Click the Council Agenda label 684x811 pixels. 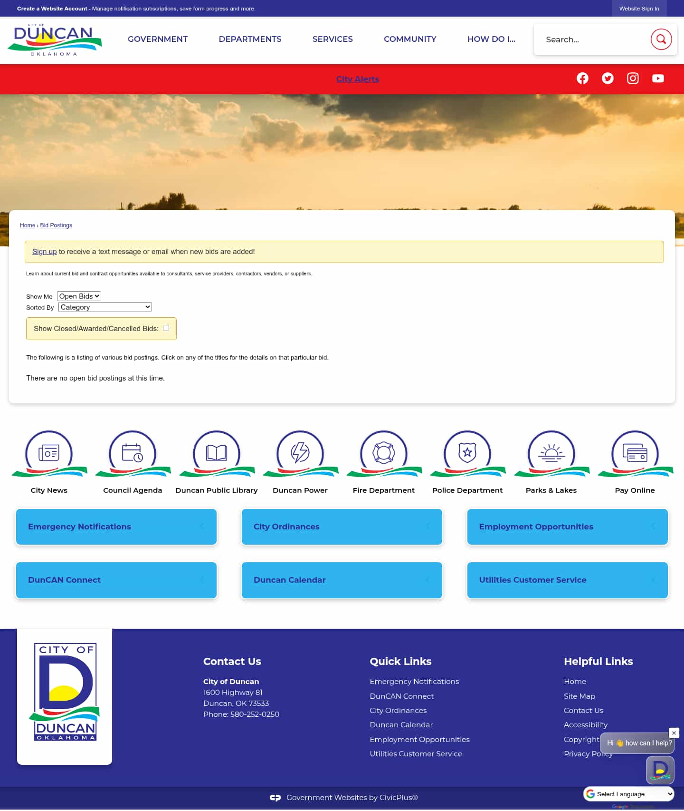133,490
